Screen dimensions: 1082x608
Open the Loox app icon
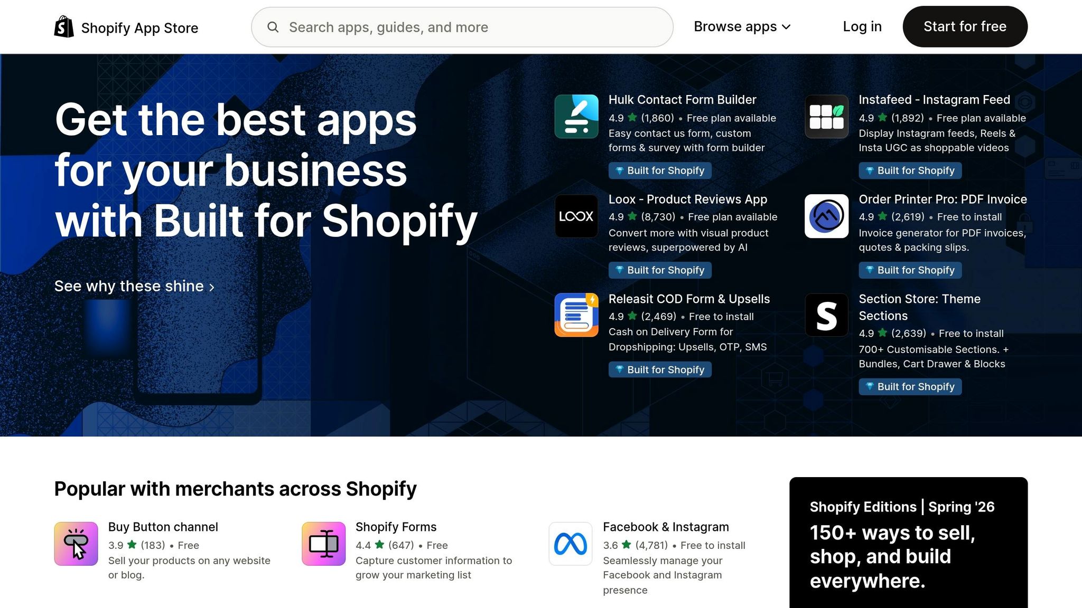pos(576,216)
